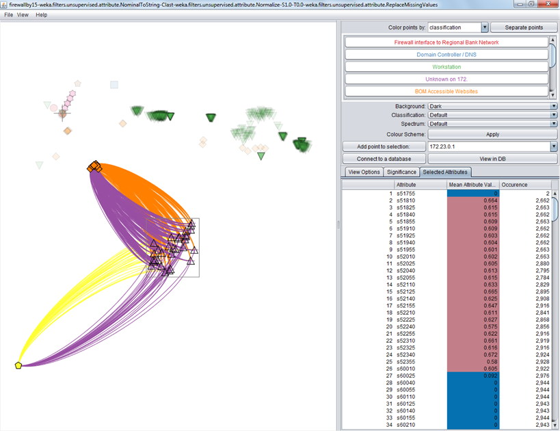Select the Firewall interface to Regional Bank Network class
The image size is (560, 431).
(446, 42)
